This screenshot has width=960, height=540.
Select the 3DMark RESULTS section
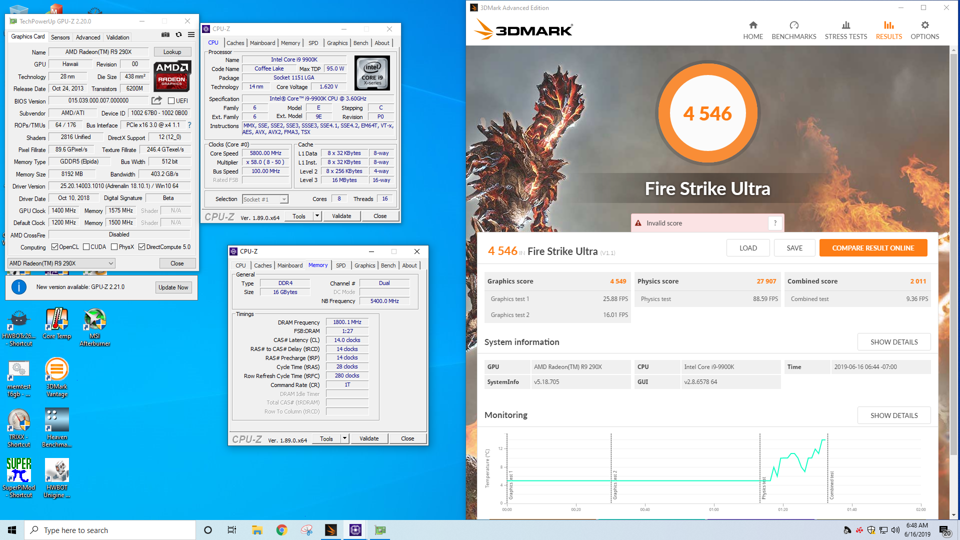click(x=889, y=30)
